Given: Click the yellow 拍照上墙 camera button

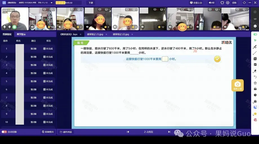Looking at the screenshot, I should click(x=238, y=85).
